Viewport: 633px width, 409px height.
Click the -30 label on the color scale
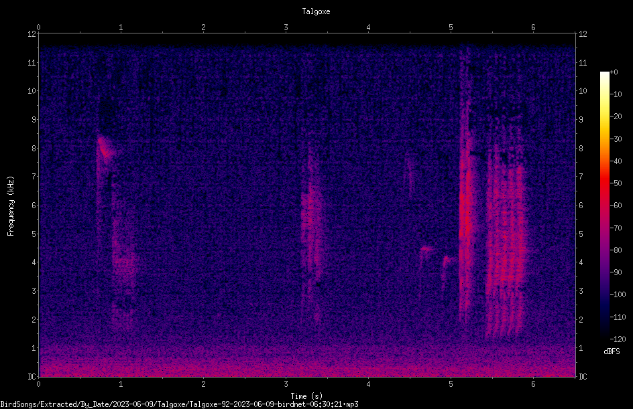pos(616,139)
